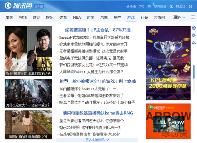Select the 游戏 tab
The image size is (197, 143).
tap(131, 17)
